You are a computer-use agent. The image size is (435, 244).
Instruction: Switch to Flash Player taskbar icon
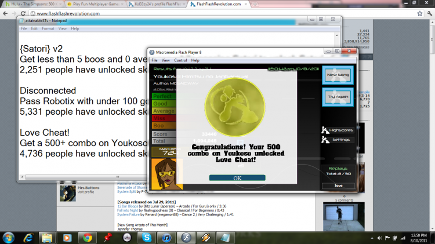tap(186, 238)
